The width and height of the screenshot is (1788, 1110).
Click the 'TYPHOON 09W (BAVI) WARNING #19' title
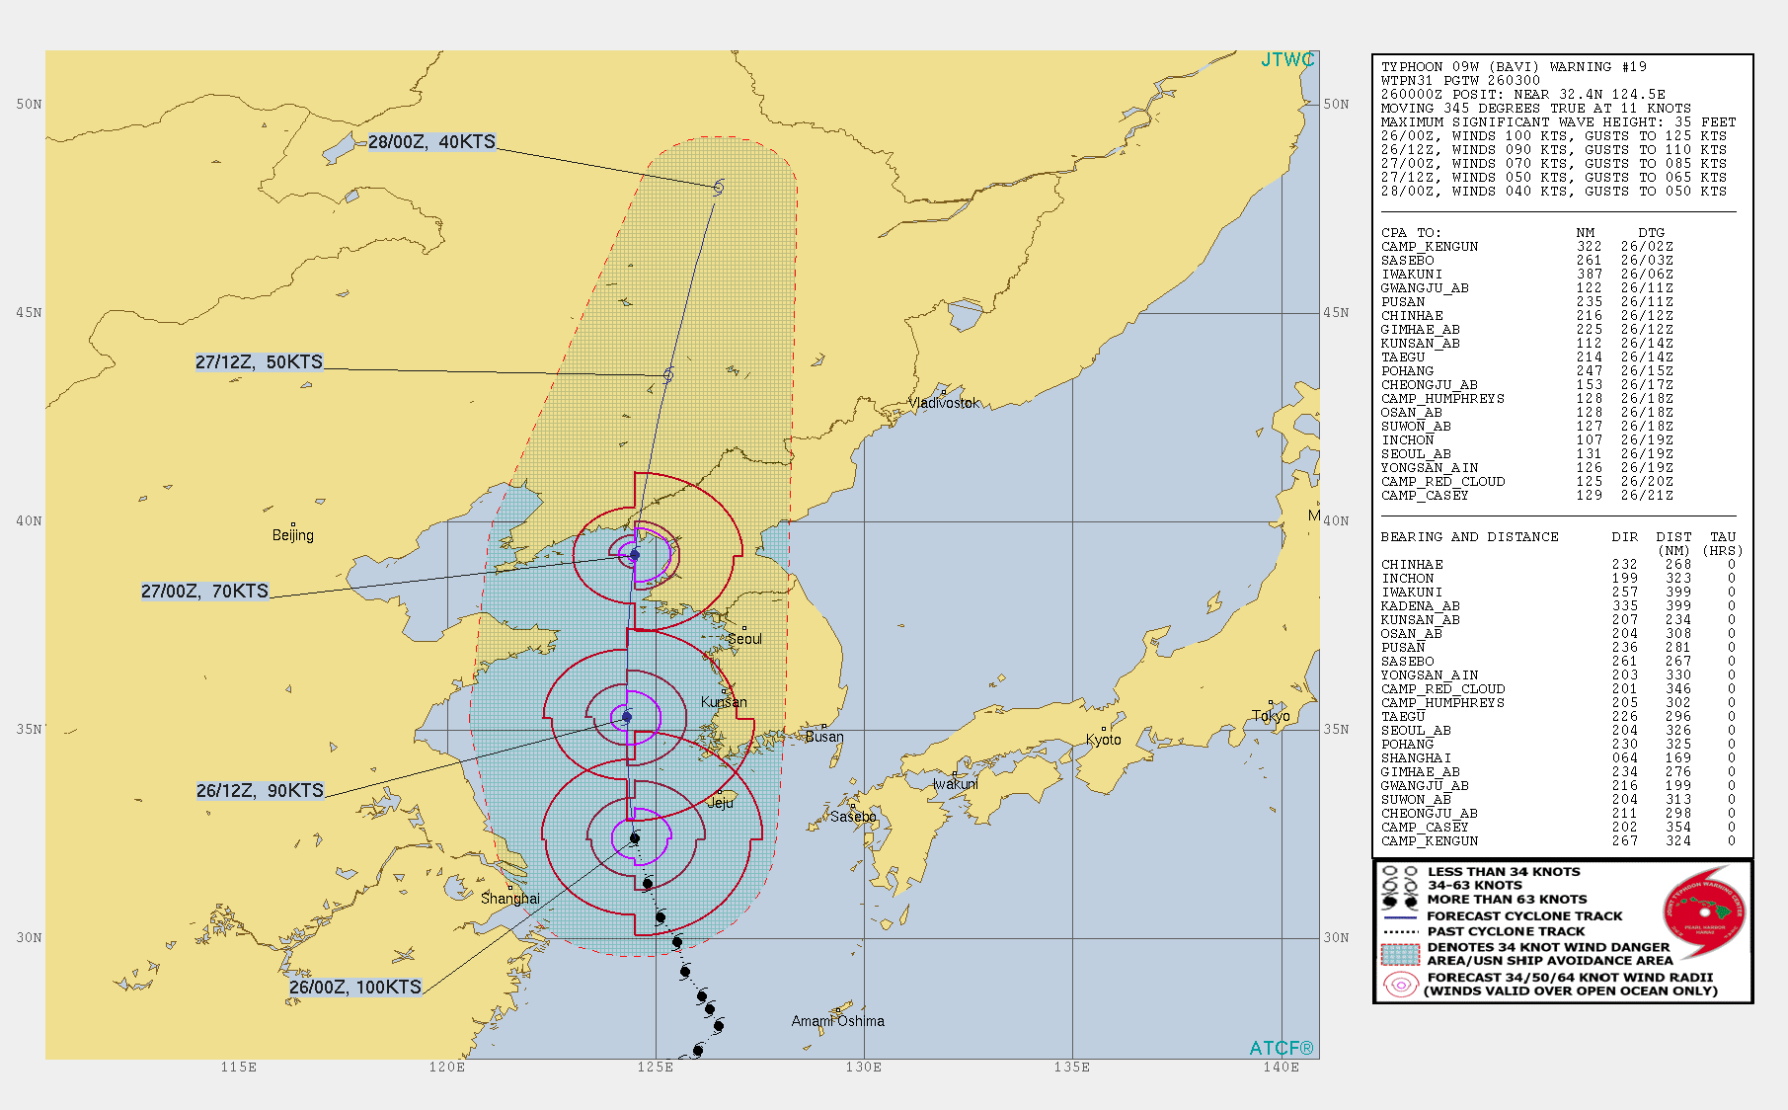tap(1514, 67)
